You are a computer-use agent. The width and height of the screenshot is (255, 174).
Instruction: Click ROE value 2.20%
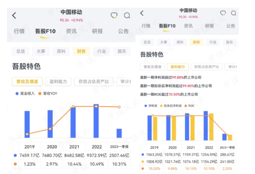[227, 168]
